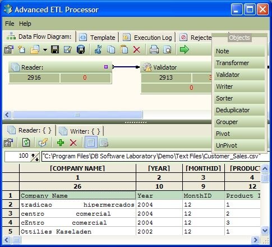Image resolution: width=272 pixels, height=247 pixels.
Task: Open the File menu
Action: coord(10,24)
